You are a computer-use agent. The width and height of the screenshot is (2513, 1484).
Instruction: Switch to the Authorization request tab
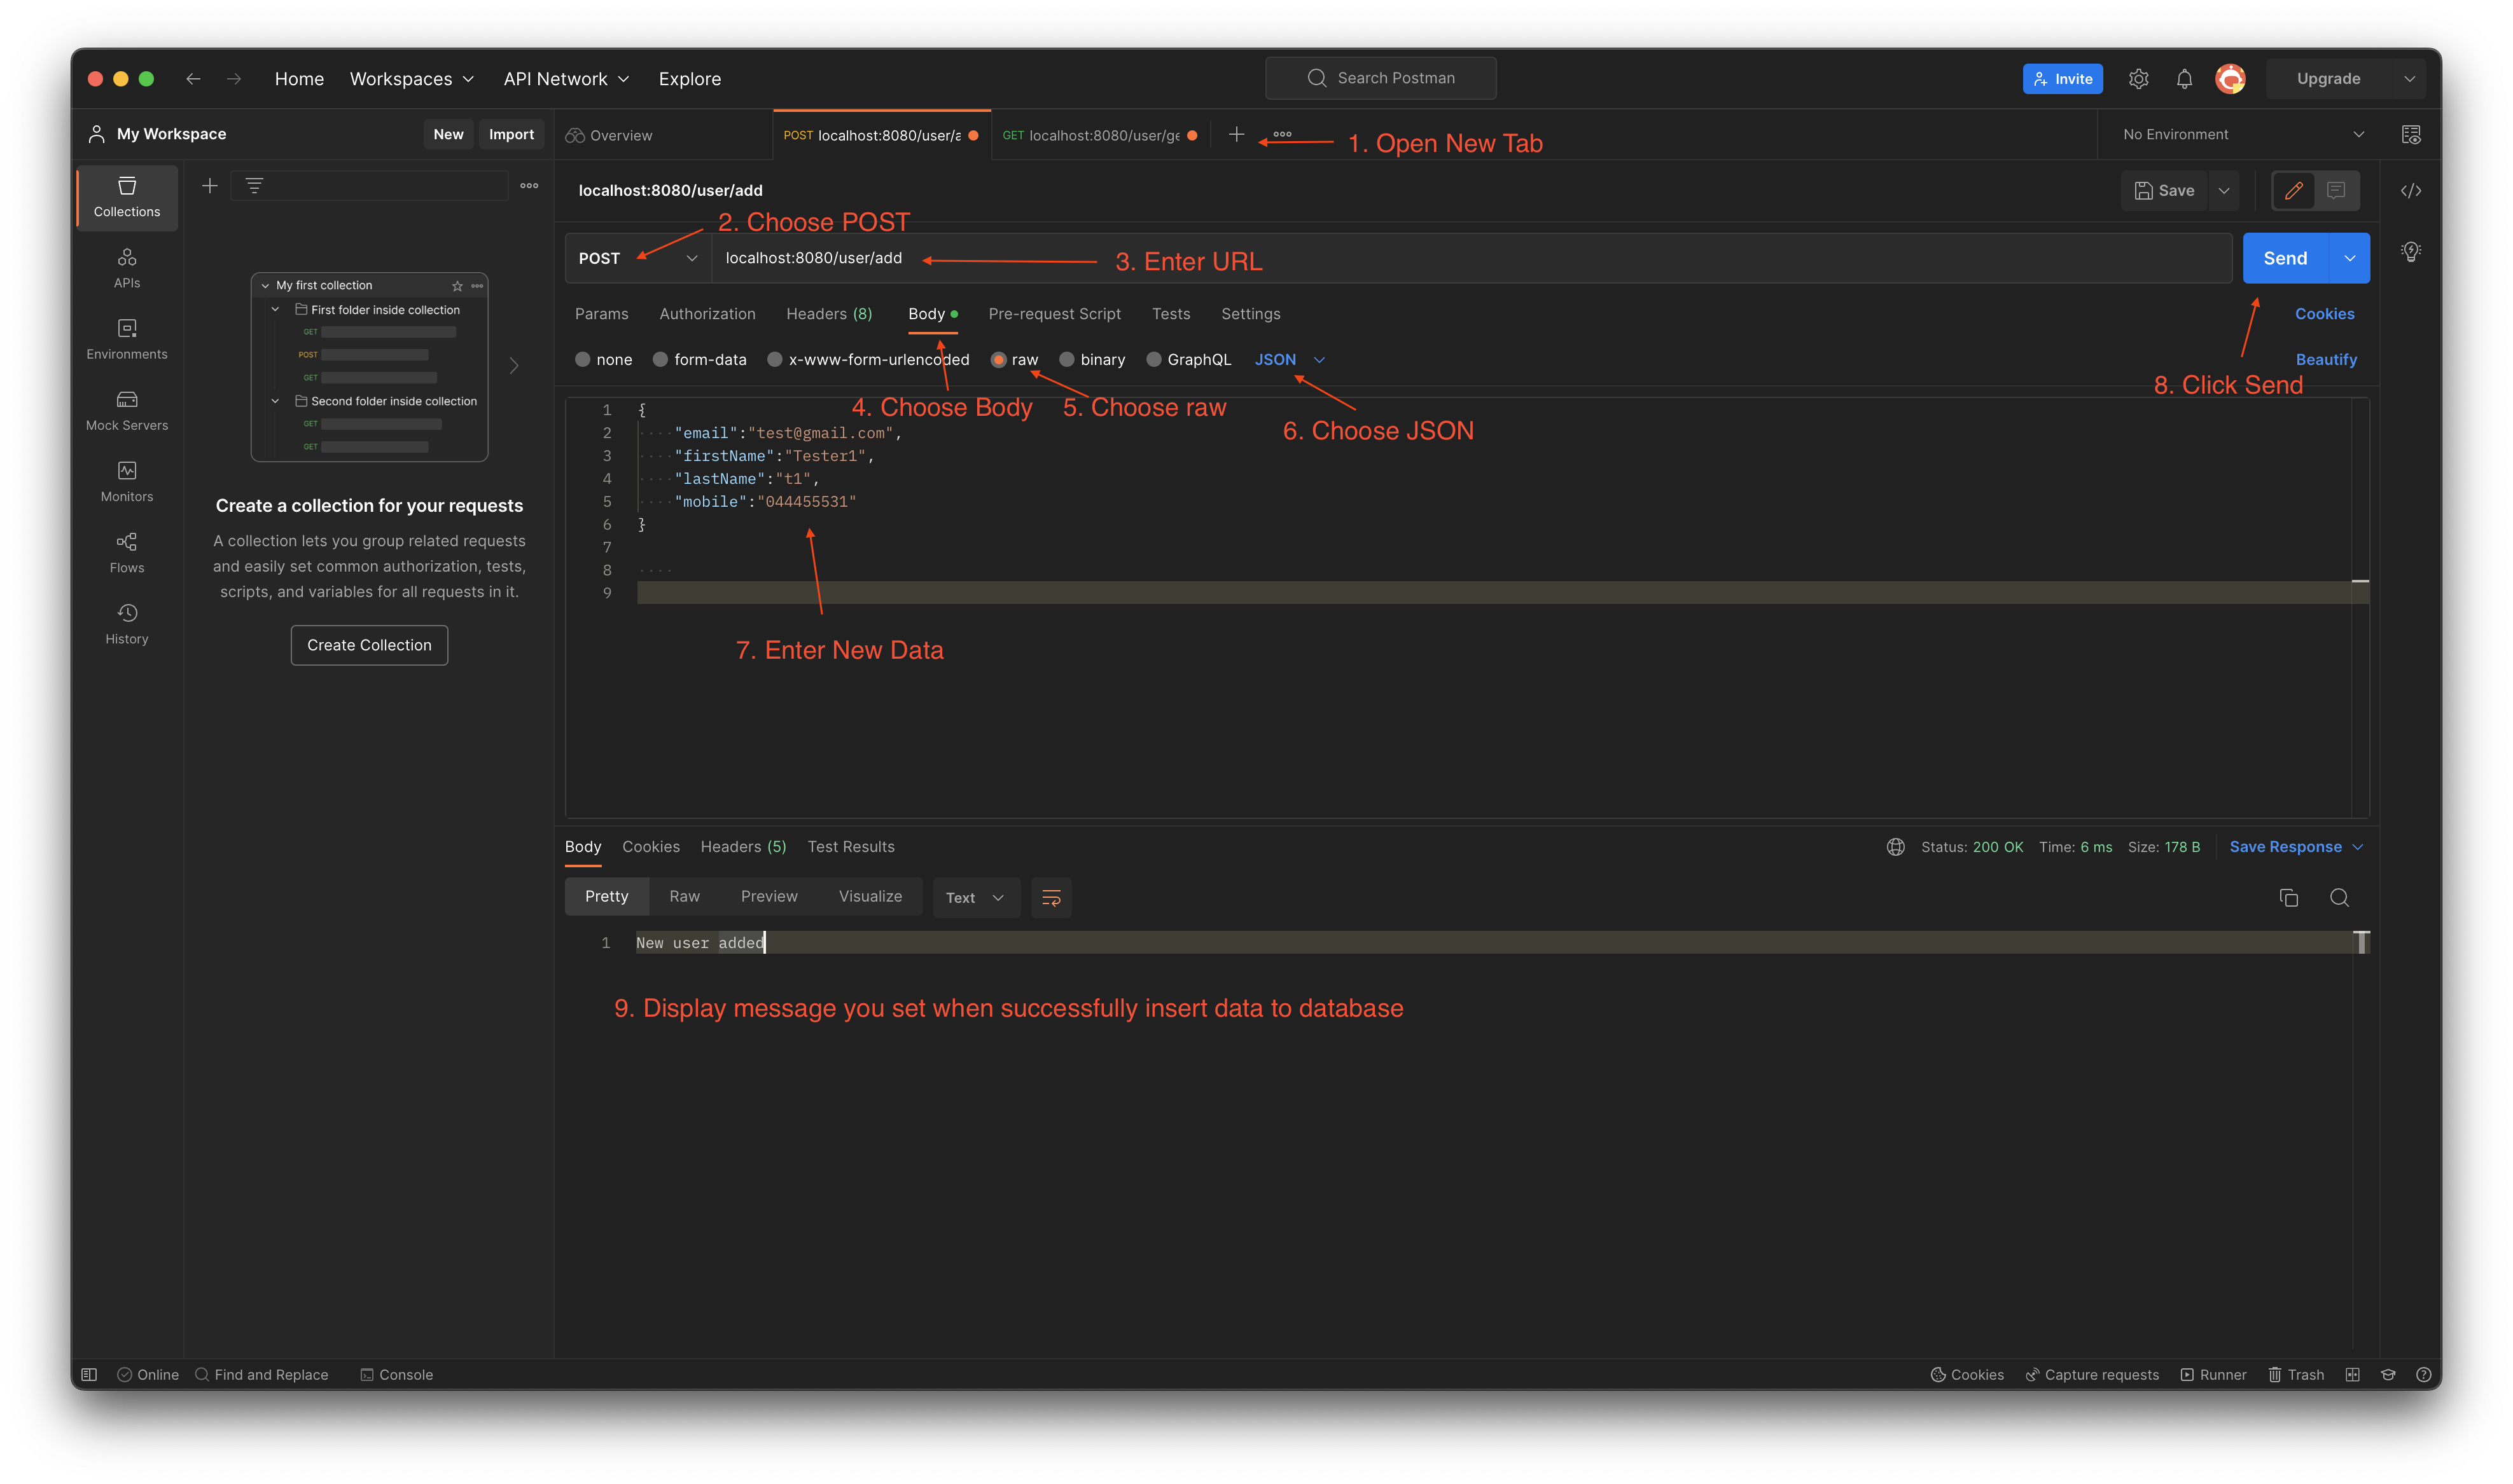(706, 314)
